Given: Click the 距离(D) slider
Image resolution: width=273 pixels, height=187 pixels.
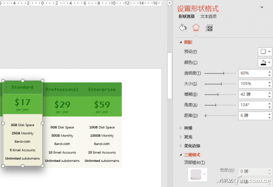Looking at the screenshot, I should tap(220, 116).
